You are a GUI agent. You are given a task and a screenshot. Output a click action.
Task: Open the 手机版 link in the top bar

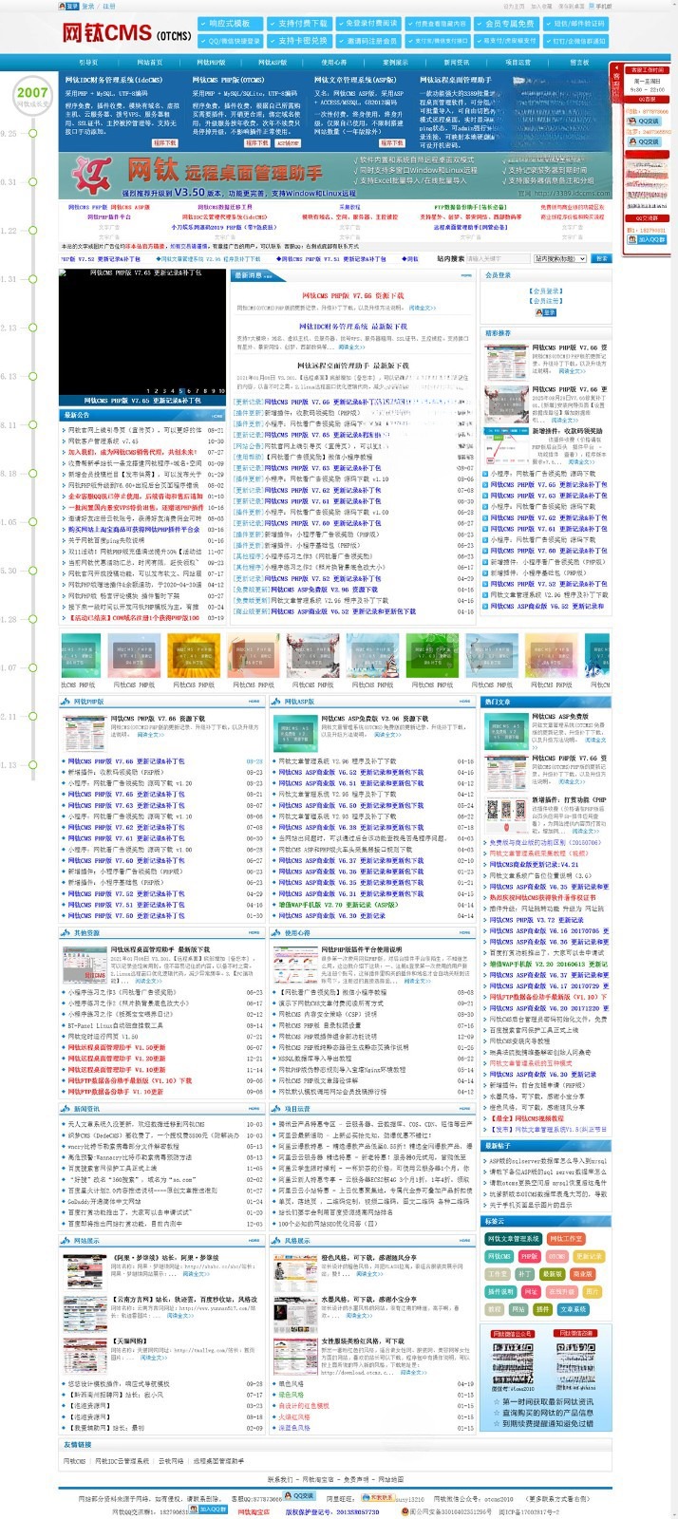601,6
